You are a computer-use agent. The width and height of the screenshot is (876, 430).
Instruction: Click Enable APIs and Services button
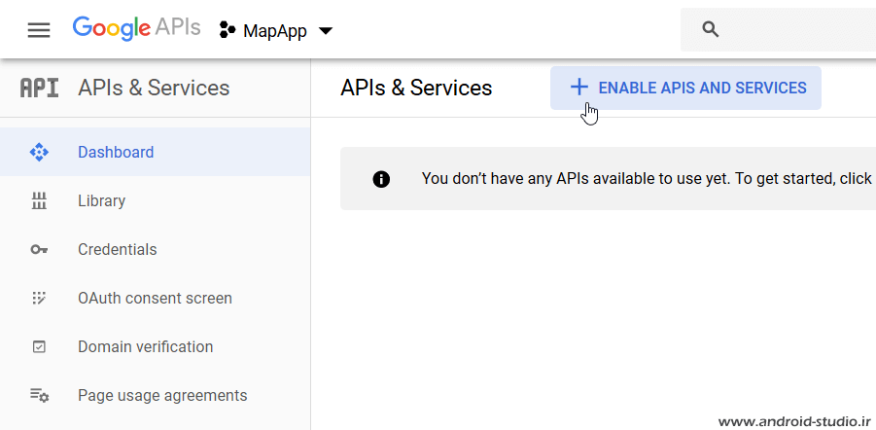(685, 88)
